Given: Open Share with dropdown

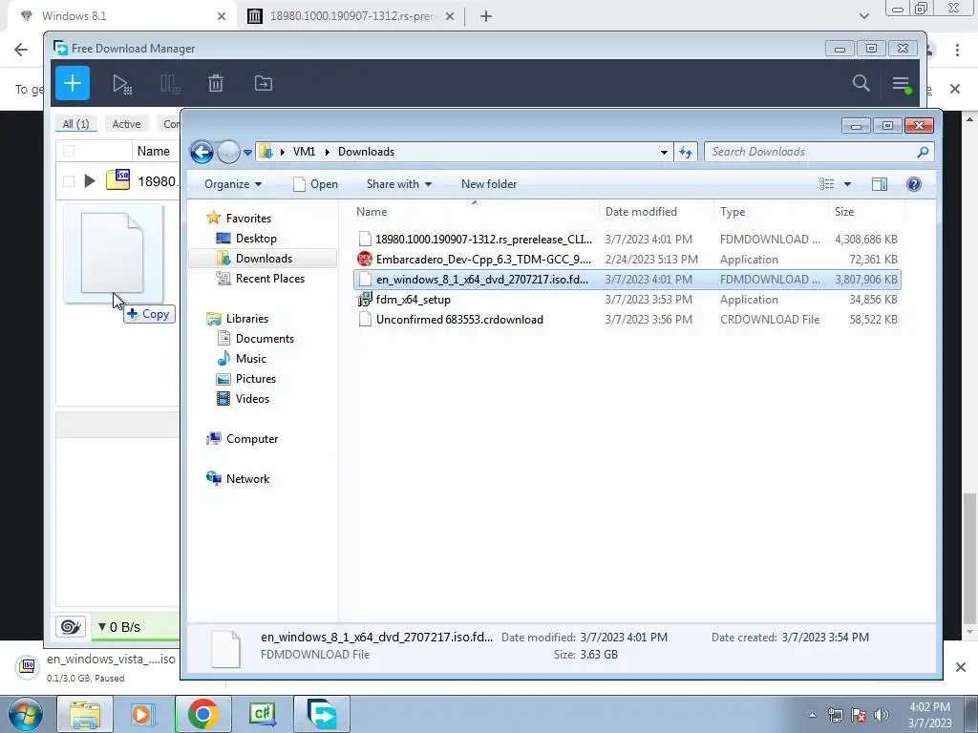Looking at the screenshot, I should pos(399,184).
